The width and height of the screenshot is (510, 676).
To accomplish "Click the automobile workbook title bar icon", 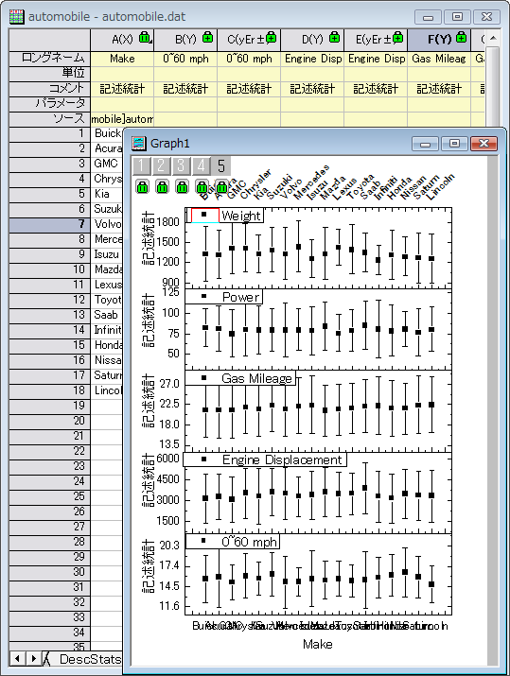I will click(17, 17).
